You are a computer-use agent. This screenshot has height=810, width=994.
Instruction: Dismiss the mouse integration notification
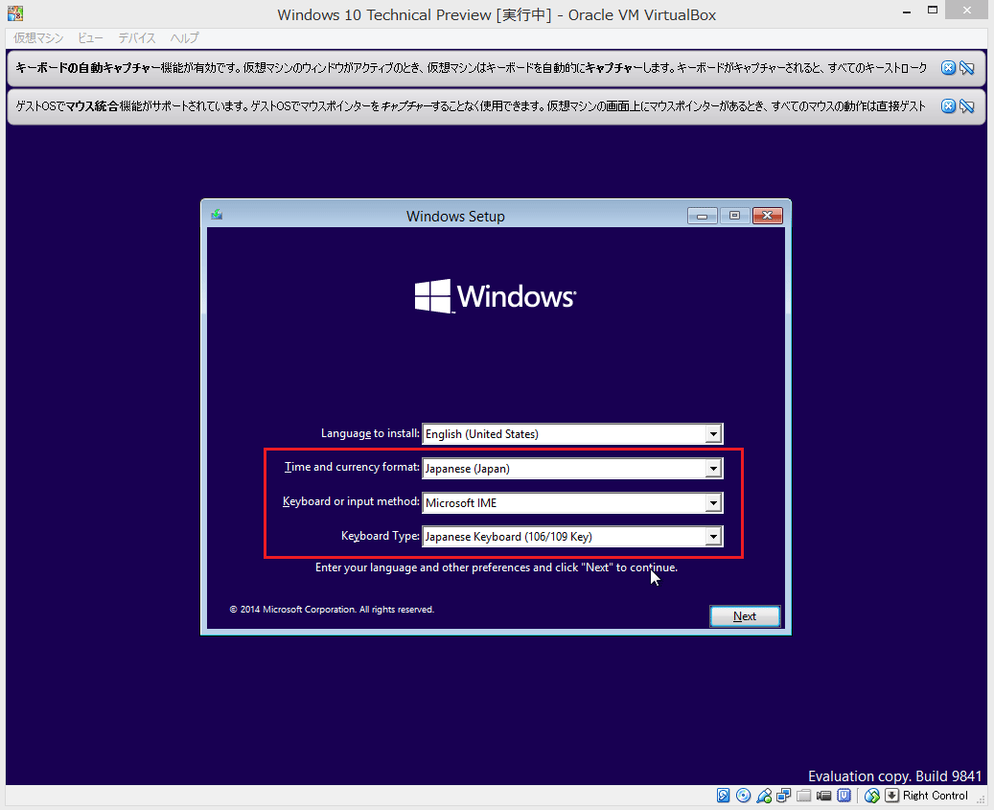[x=948, y=106]
